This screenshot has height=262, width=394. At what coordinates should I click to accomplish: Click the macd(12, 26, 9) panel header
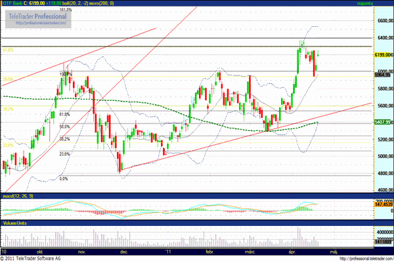tap(17, 196)
